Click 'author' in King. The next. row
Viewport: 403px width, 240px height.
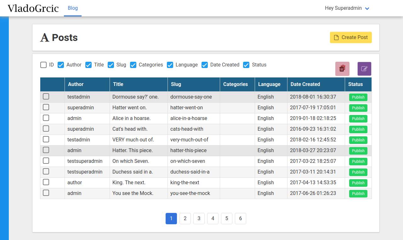pos(75,183)
